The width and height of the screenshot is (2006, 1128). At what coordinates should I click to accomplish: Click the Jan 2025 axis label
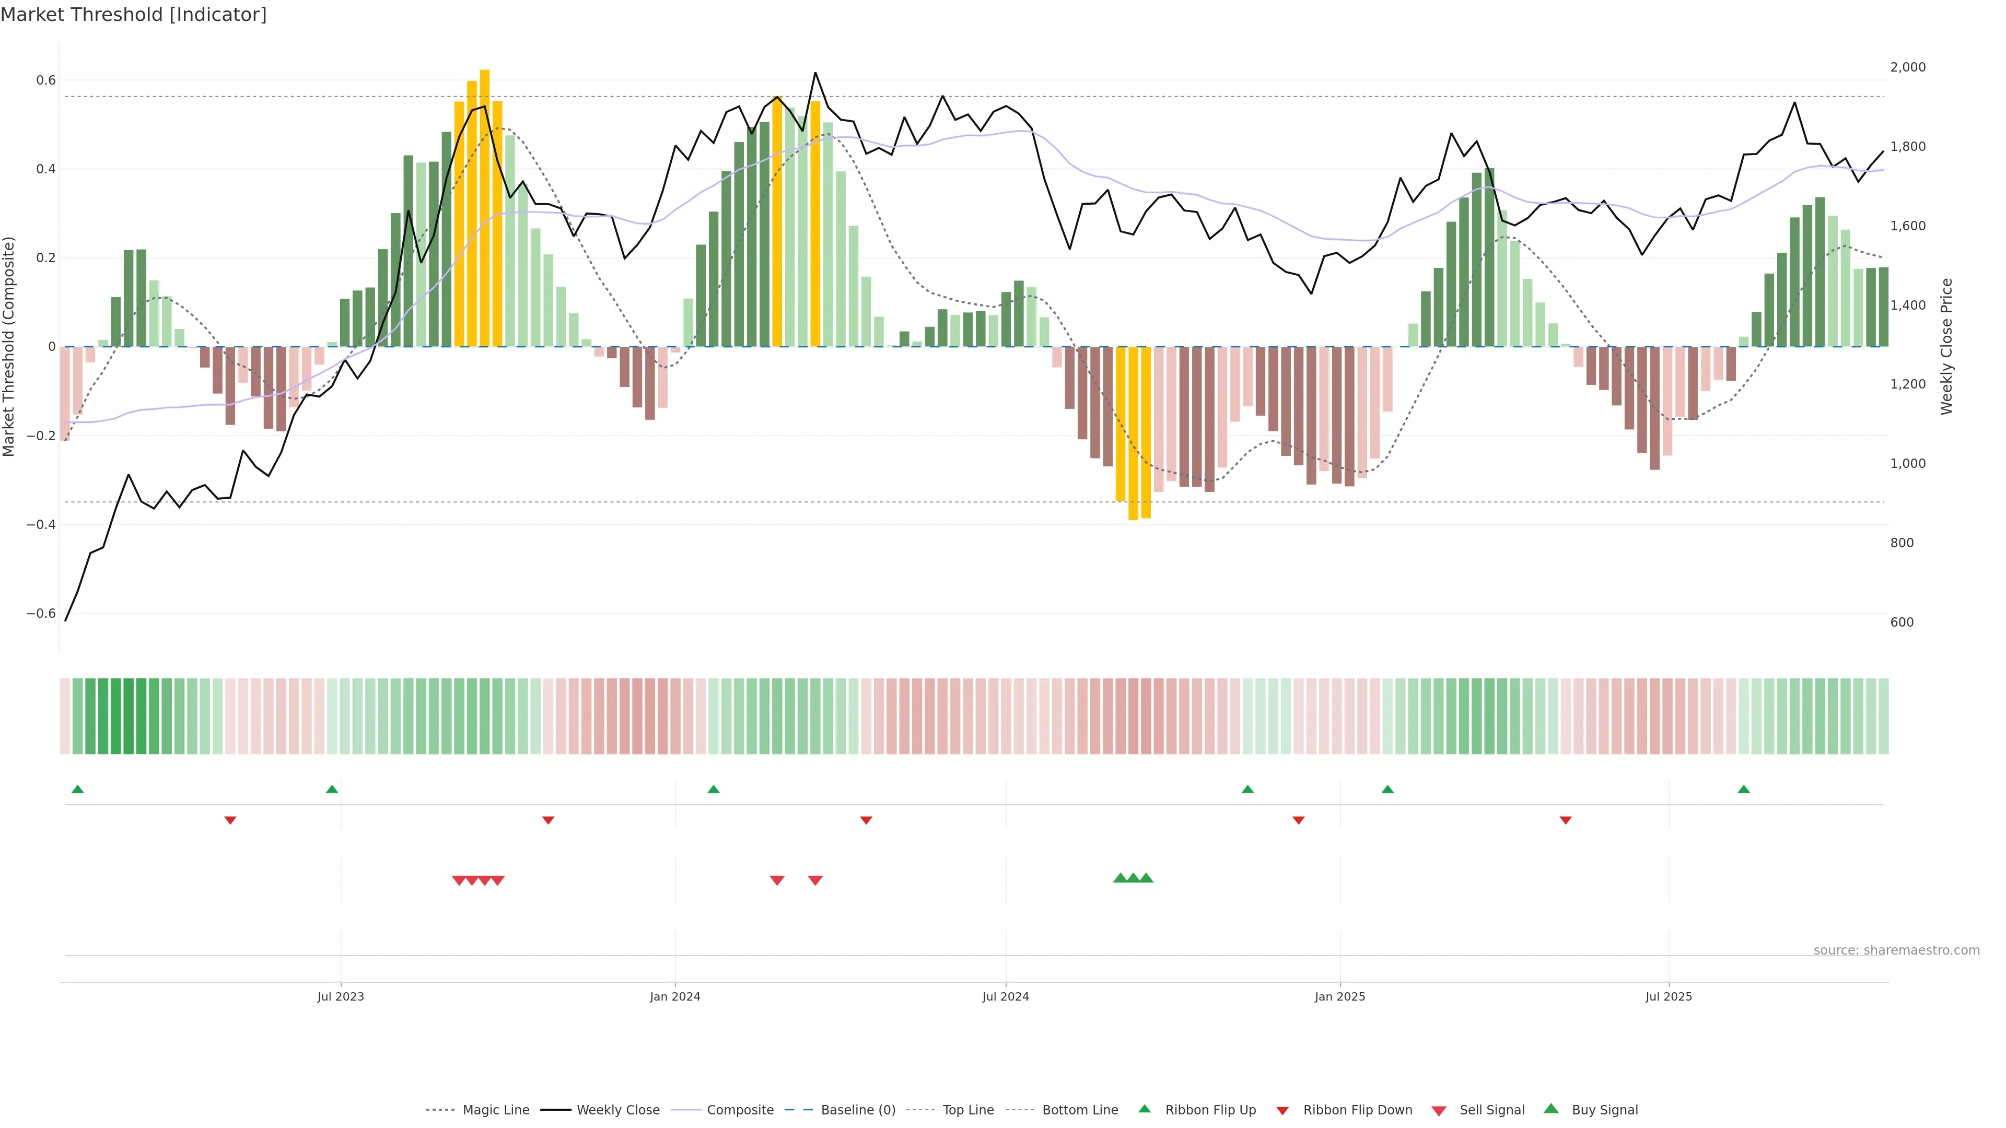click(x=1339, y=996)
